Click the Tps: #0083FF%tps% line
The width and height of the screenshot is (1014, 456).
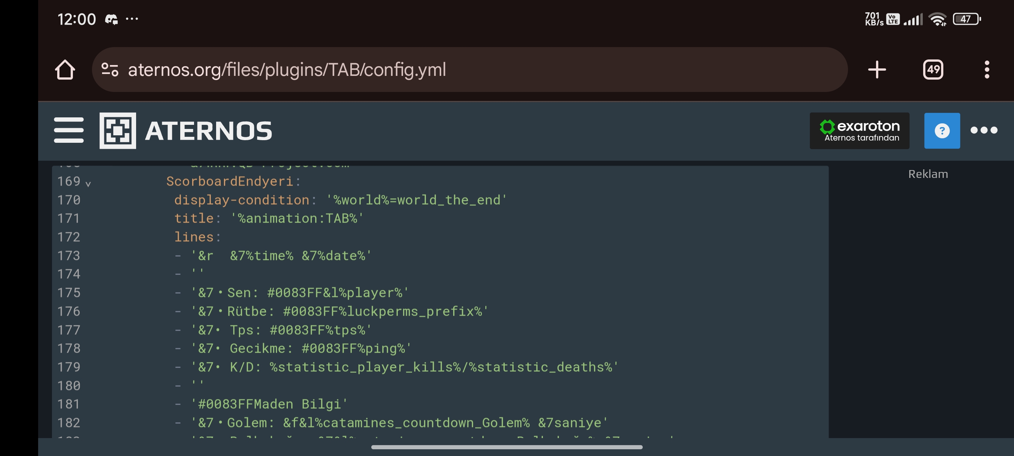point(281,330)
